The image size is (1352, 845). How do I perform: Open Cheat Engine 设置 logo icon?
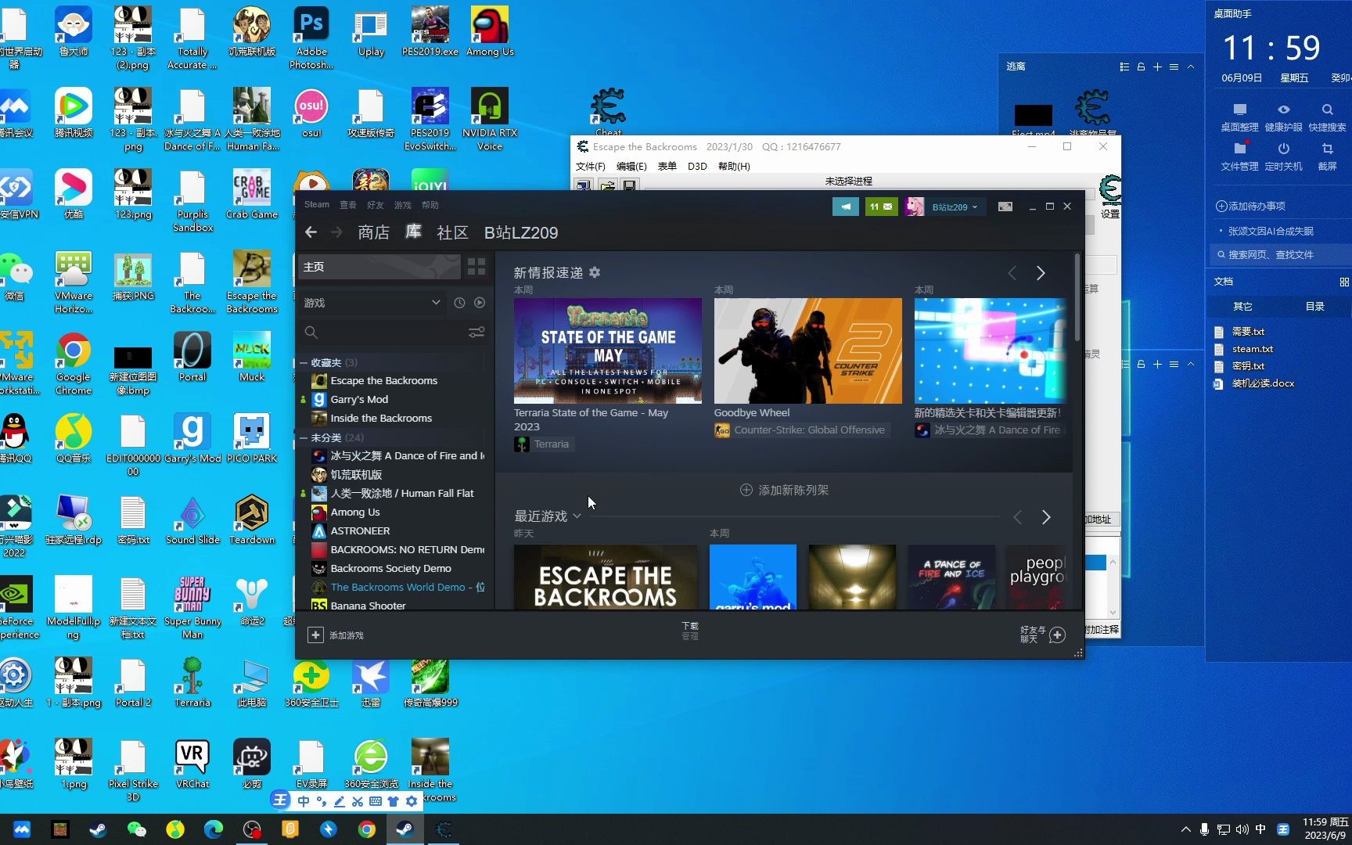[x=1109, y=191]
